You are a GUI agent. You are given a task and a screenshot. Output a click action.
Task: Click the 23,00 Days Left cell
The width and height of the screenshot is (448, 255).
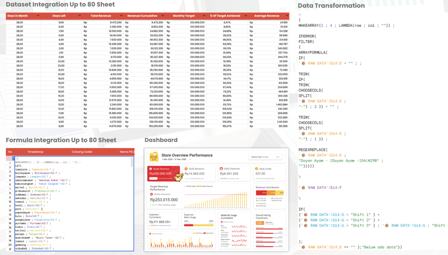(61, 61)
